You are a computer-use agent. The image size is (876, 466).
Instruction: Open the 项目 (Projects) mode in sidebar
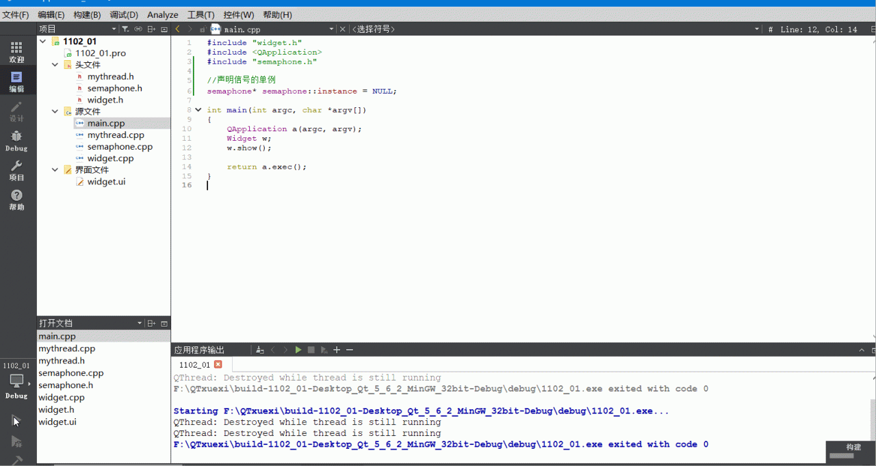pyautogui.click(x=16, y=170)
